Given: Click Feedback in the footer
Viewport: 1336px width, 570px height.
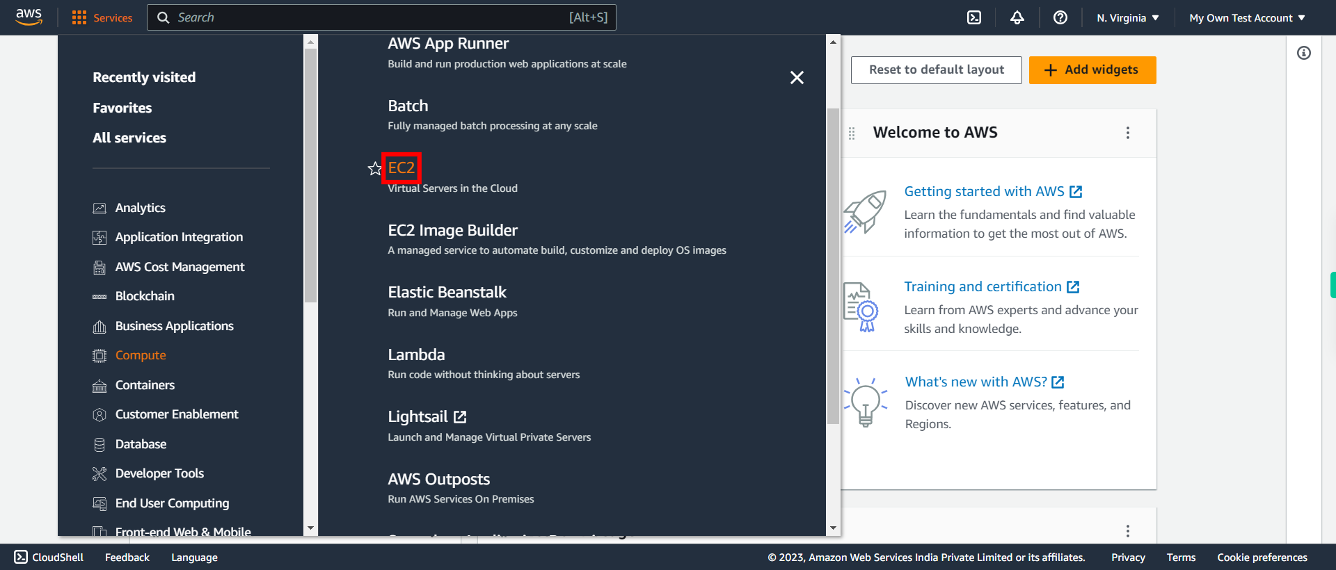Looking at the screenshot, I should coord(127,557).
